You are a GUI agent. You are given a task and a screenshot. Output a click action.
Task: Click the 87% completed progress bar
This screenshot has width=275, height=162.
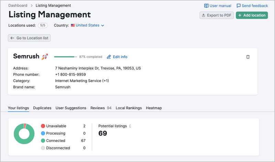(66, 57)
